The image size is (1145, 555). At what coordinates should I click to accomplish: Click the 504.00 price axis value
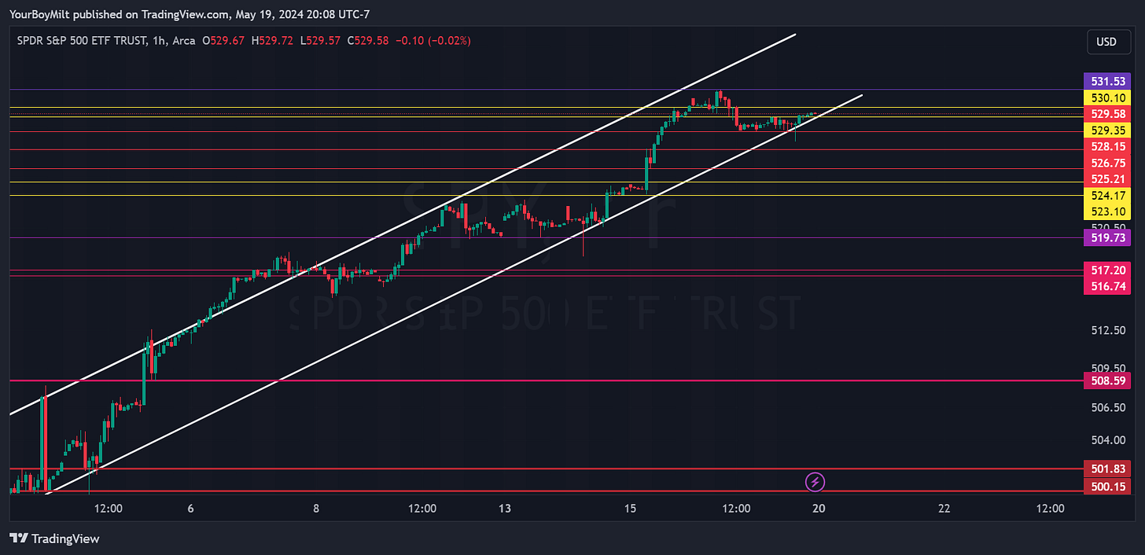[1109, 439]
